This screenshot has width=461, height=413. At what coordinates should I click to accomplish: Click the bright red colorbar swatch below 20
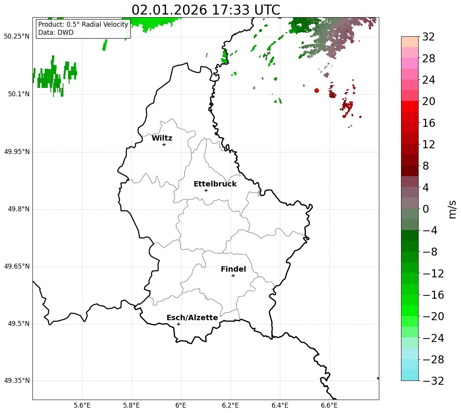410,106
